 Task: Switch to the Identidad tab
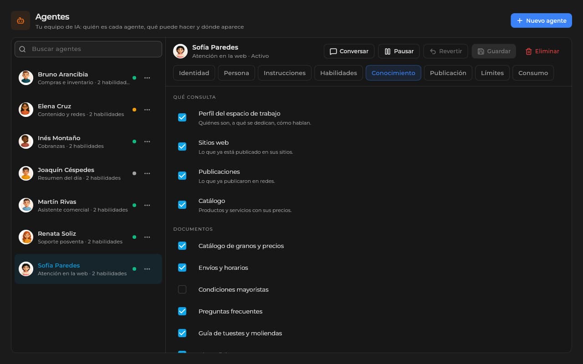click(194, 73)
